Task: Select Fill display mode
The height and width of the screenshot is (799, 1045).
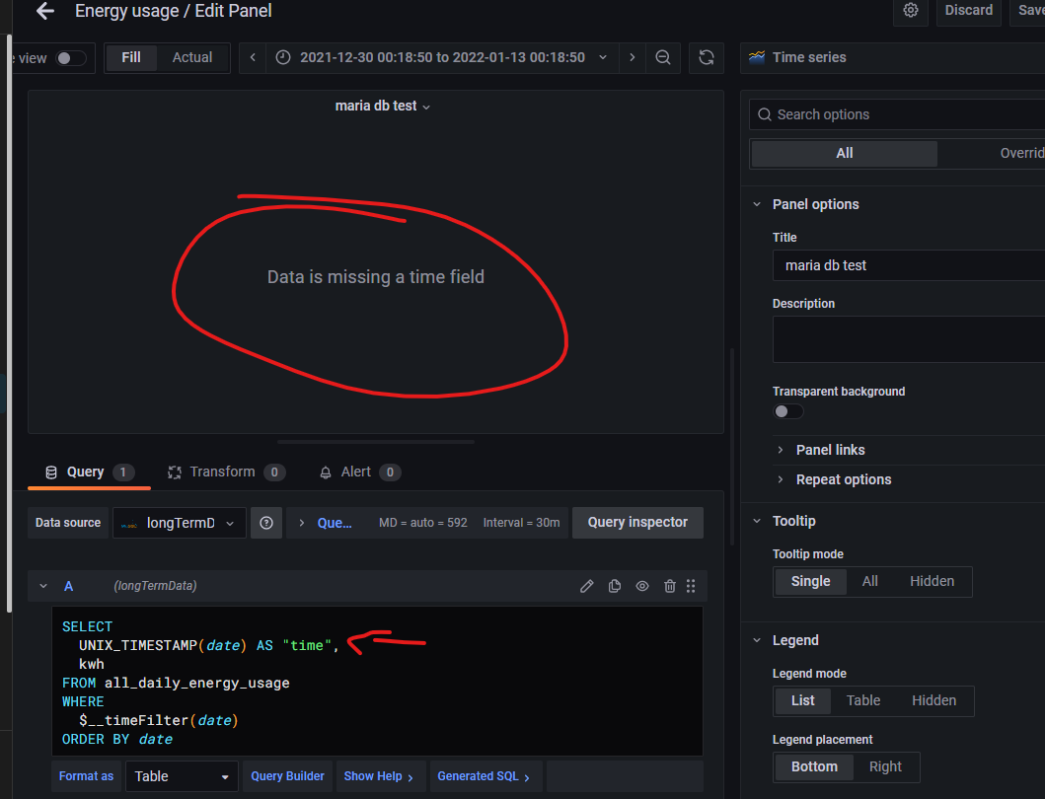Action: point(131,57)
